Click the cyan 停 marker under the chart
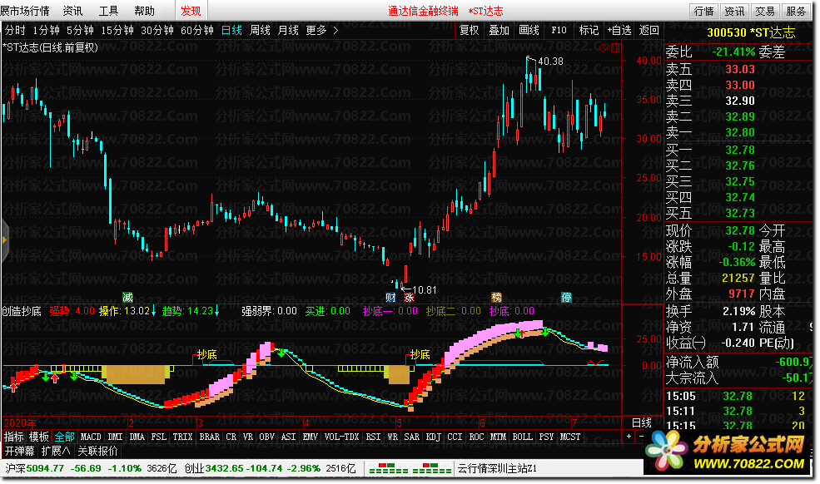 [566, 298]
